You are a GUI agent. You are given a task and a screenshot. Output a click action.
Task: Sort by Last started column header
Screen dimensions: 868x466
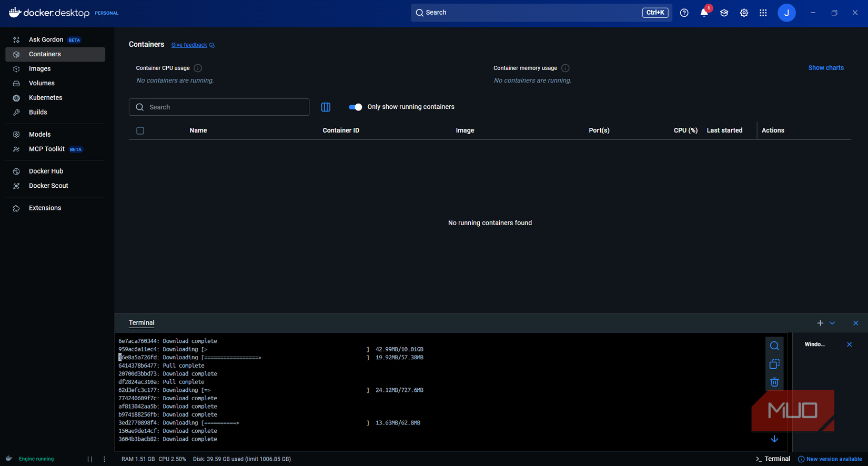coord(724,130)
